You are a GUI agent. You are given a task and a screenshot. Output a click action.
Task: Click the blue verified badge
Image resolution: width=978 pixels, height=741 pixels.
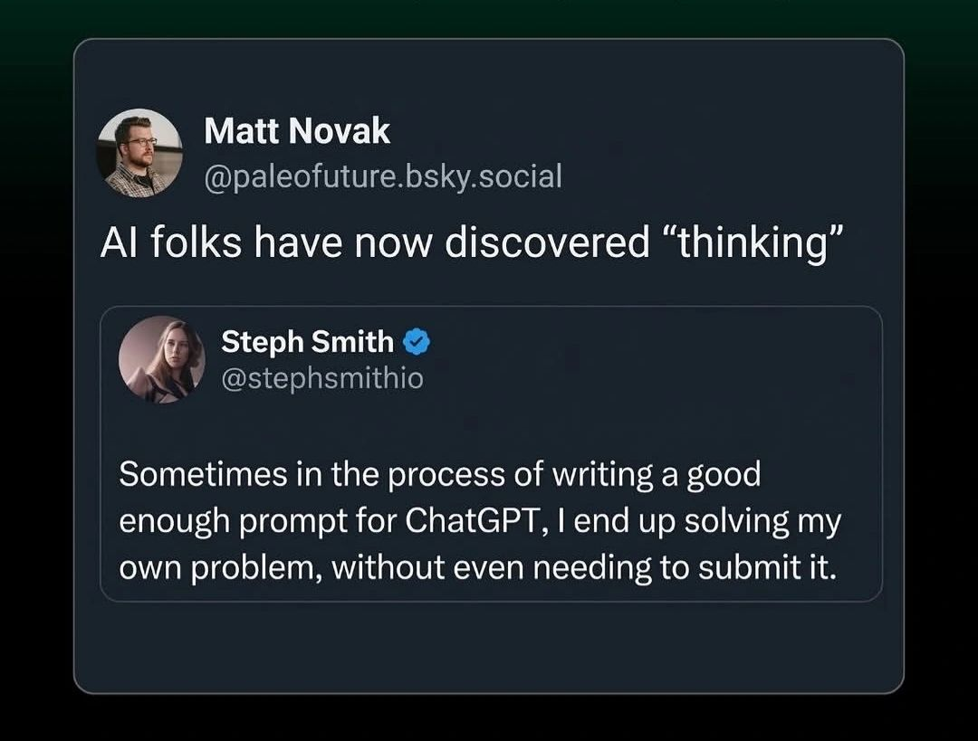tap(416, 342)
